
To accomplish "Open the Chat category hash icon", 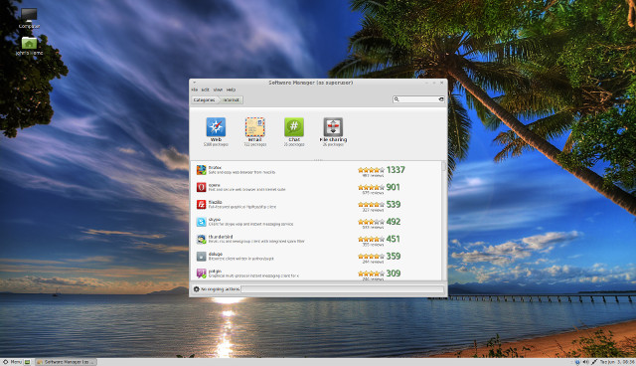I will (x=294, y=127).
